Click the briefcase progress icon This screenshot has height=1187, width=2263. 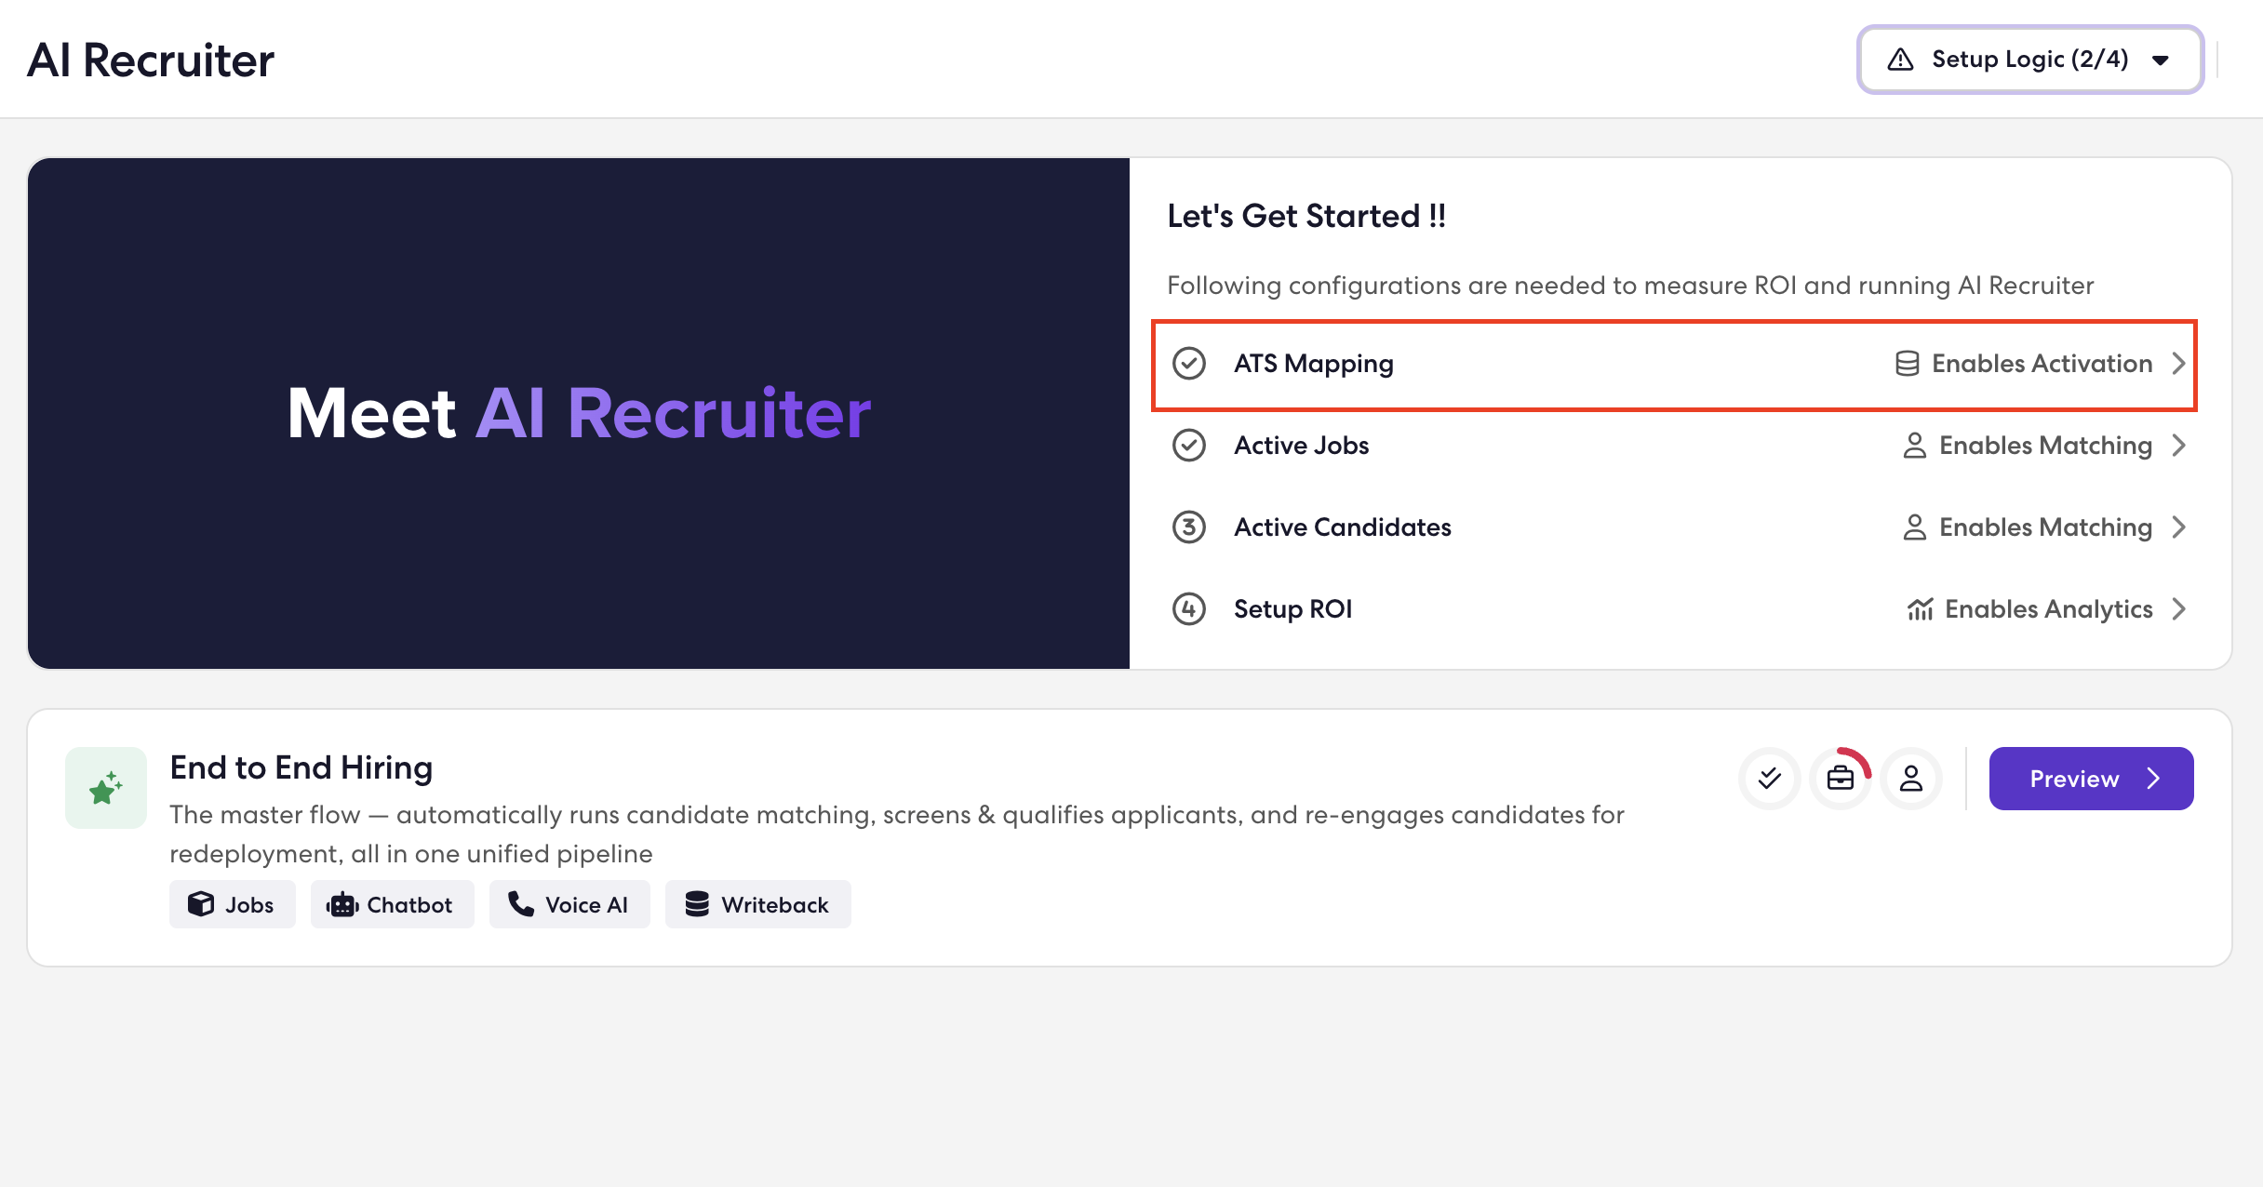pyautogui.click(x=1841, y=779)
